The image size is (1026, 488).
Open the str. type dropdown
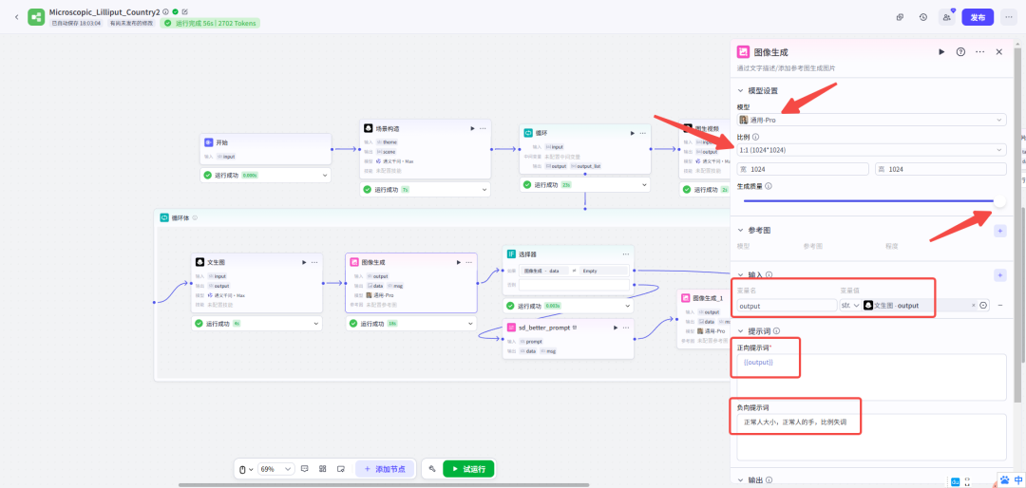850,306
